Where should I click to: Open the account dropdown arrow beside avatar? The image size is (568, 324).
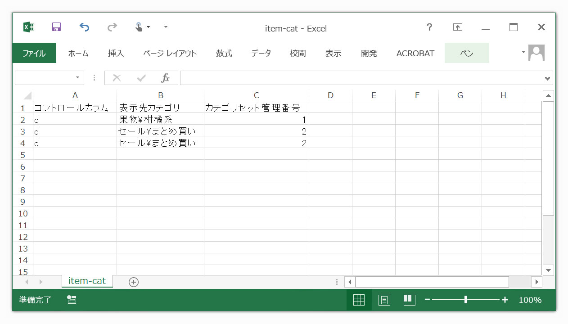click(523, 52)
